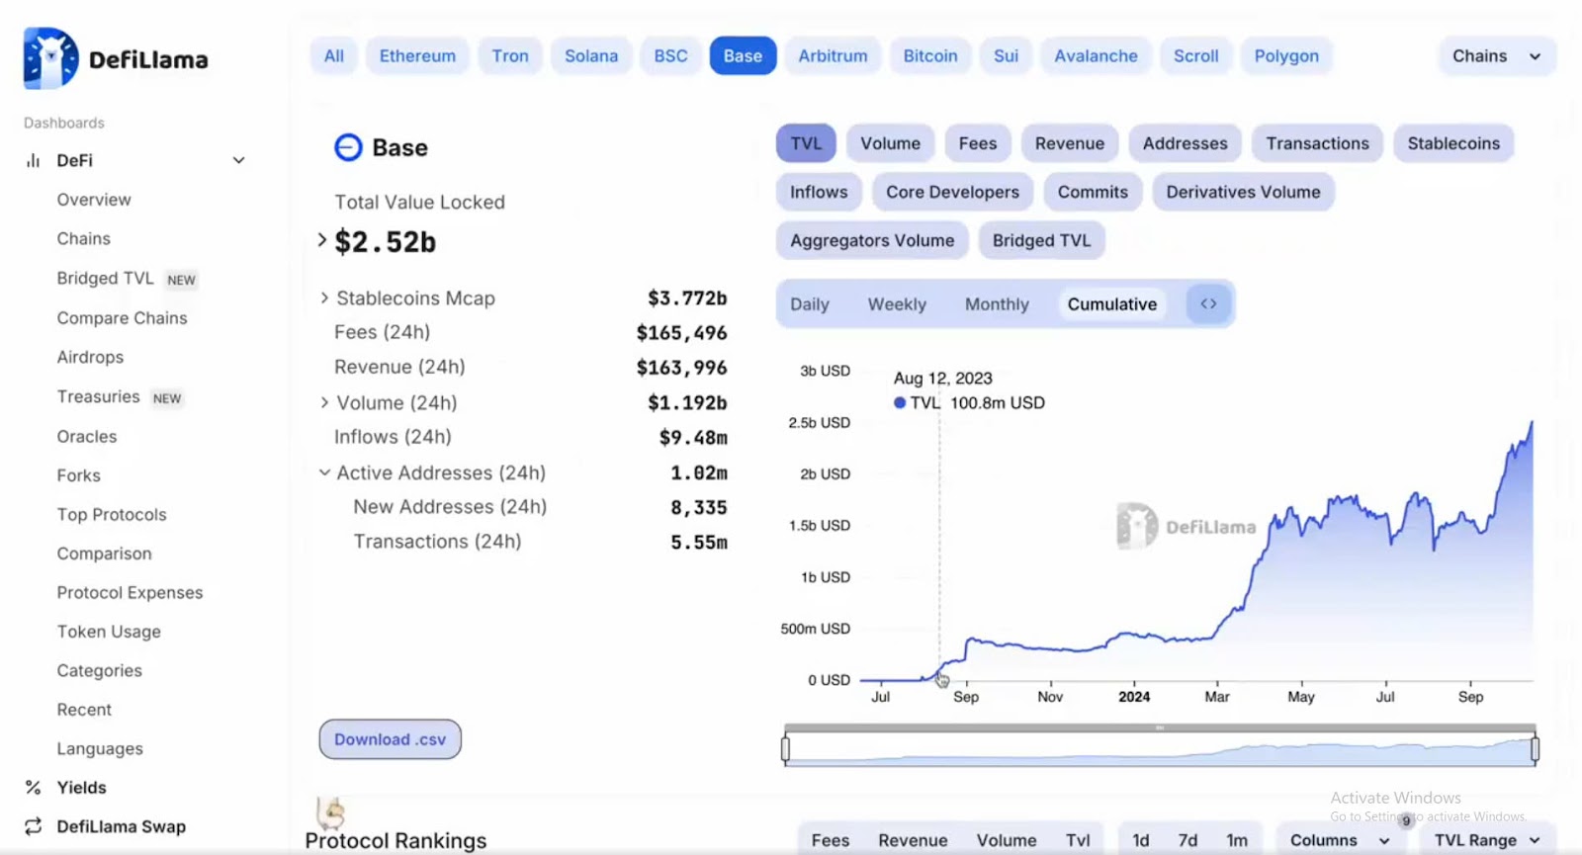Toggle the Transactions chart metric
This screenshot has height=855, width=1582.
(1317, 143)
